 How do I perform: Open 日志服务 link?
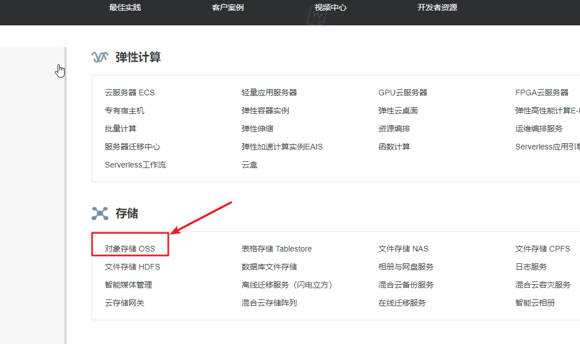(x=531, y=267)
